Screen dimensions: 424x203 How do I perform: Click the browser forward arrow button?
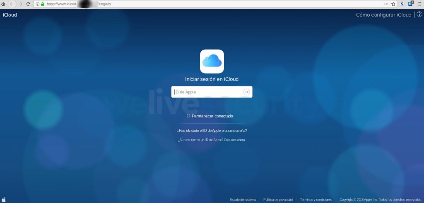(x=20, y=4)
